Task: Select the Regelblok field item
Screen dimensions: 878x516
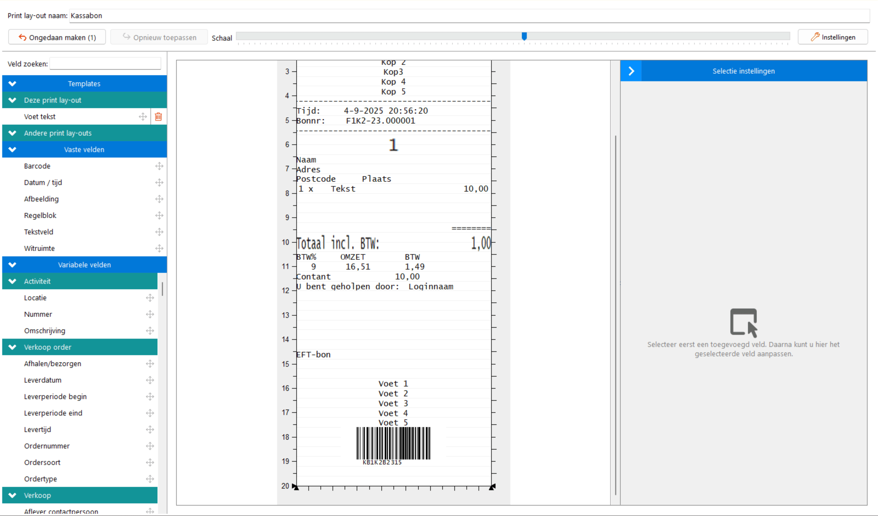Action: pos(40,216)
